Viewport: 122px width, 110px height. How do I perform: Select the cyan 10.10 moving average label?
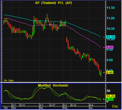tap(111, 37)
